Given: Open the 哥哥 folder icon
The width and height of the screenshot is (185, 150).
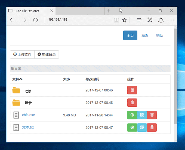Looking at the screenshot, I should pos(16,103).
